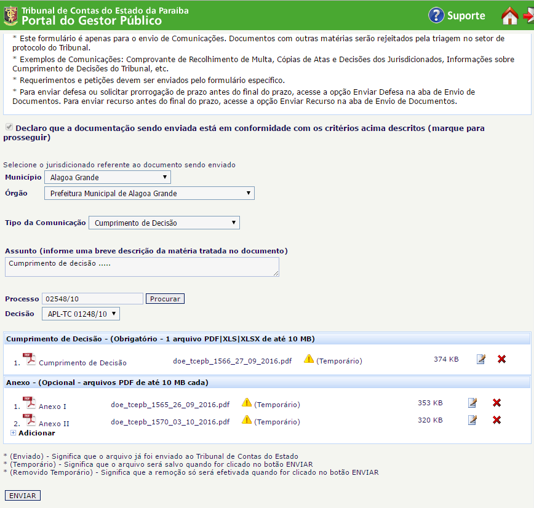Go to the home page icon
This screenshot has width=534, height=508.
(509, 16)
